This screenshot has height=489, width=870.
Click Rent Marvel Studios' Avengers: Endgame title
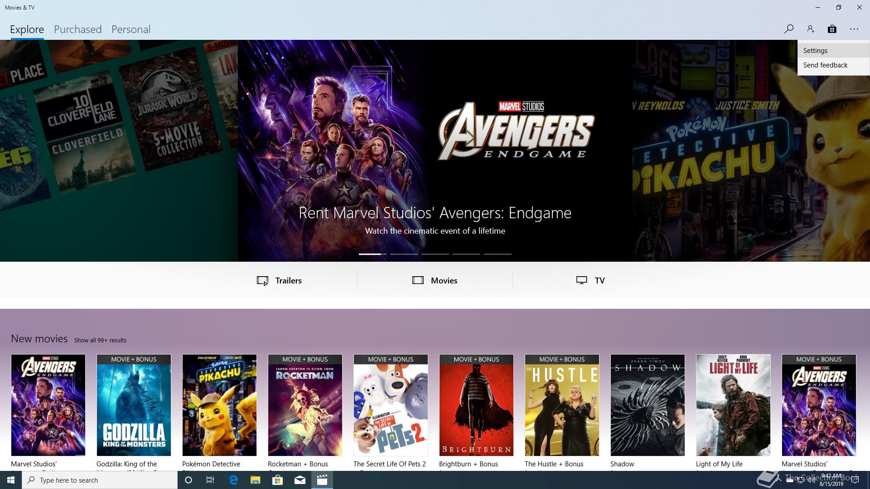tap(435, 213)
